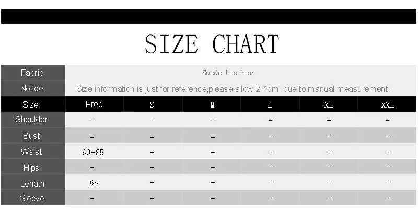Select the Length row label
This screenshot has width=418, height=209.
pos(32,184)
